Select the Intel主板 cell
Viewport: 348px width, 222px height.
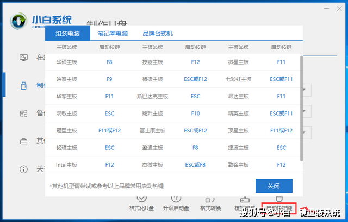[66, 165]
